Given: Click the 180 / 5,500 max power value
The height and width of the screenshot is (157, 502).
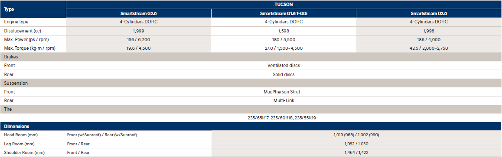Looking at the screenshot, I should pos(284,39).
